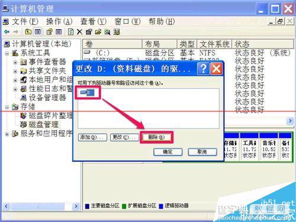
Task: Click the 本地用户和组 users icon
Action: point(24,80)
